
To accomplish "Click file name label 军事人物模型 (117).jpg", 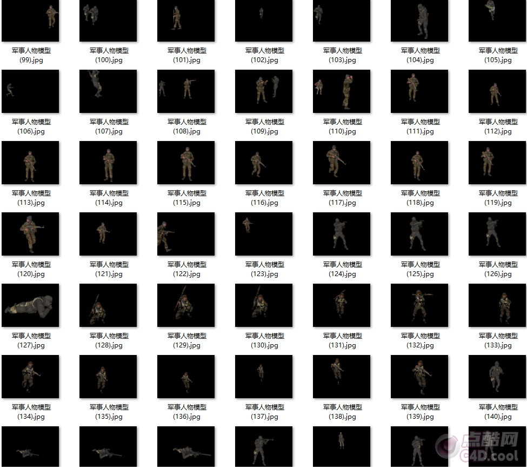I will tap(343, 198).
